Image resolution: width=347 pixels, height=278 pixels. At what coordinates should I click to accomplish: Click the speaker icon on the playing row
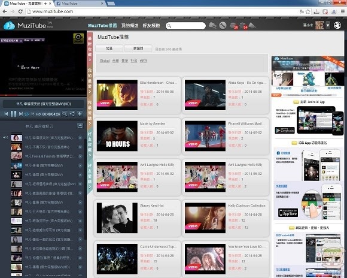(6, 138)
